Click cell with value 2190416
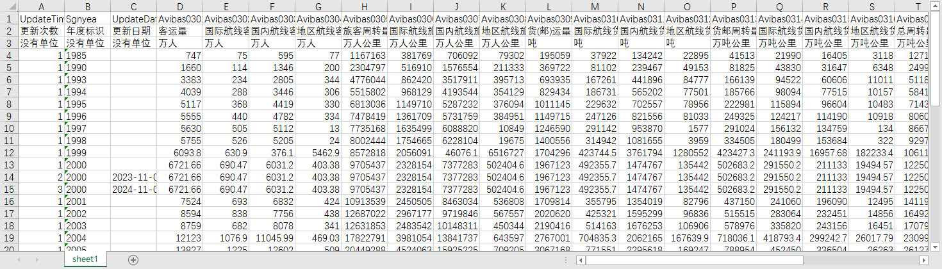The width and height of the screenshot is (942, 269). click(549, 225)
